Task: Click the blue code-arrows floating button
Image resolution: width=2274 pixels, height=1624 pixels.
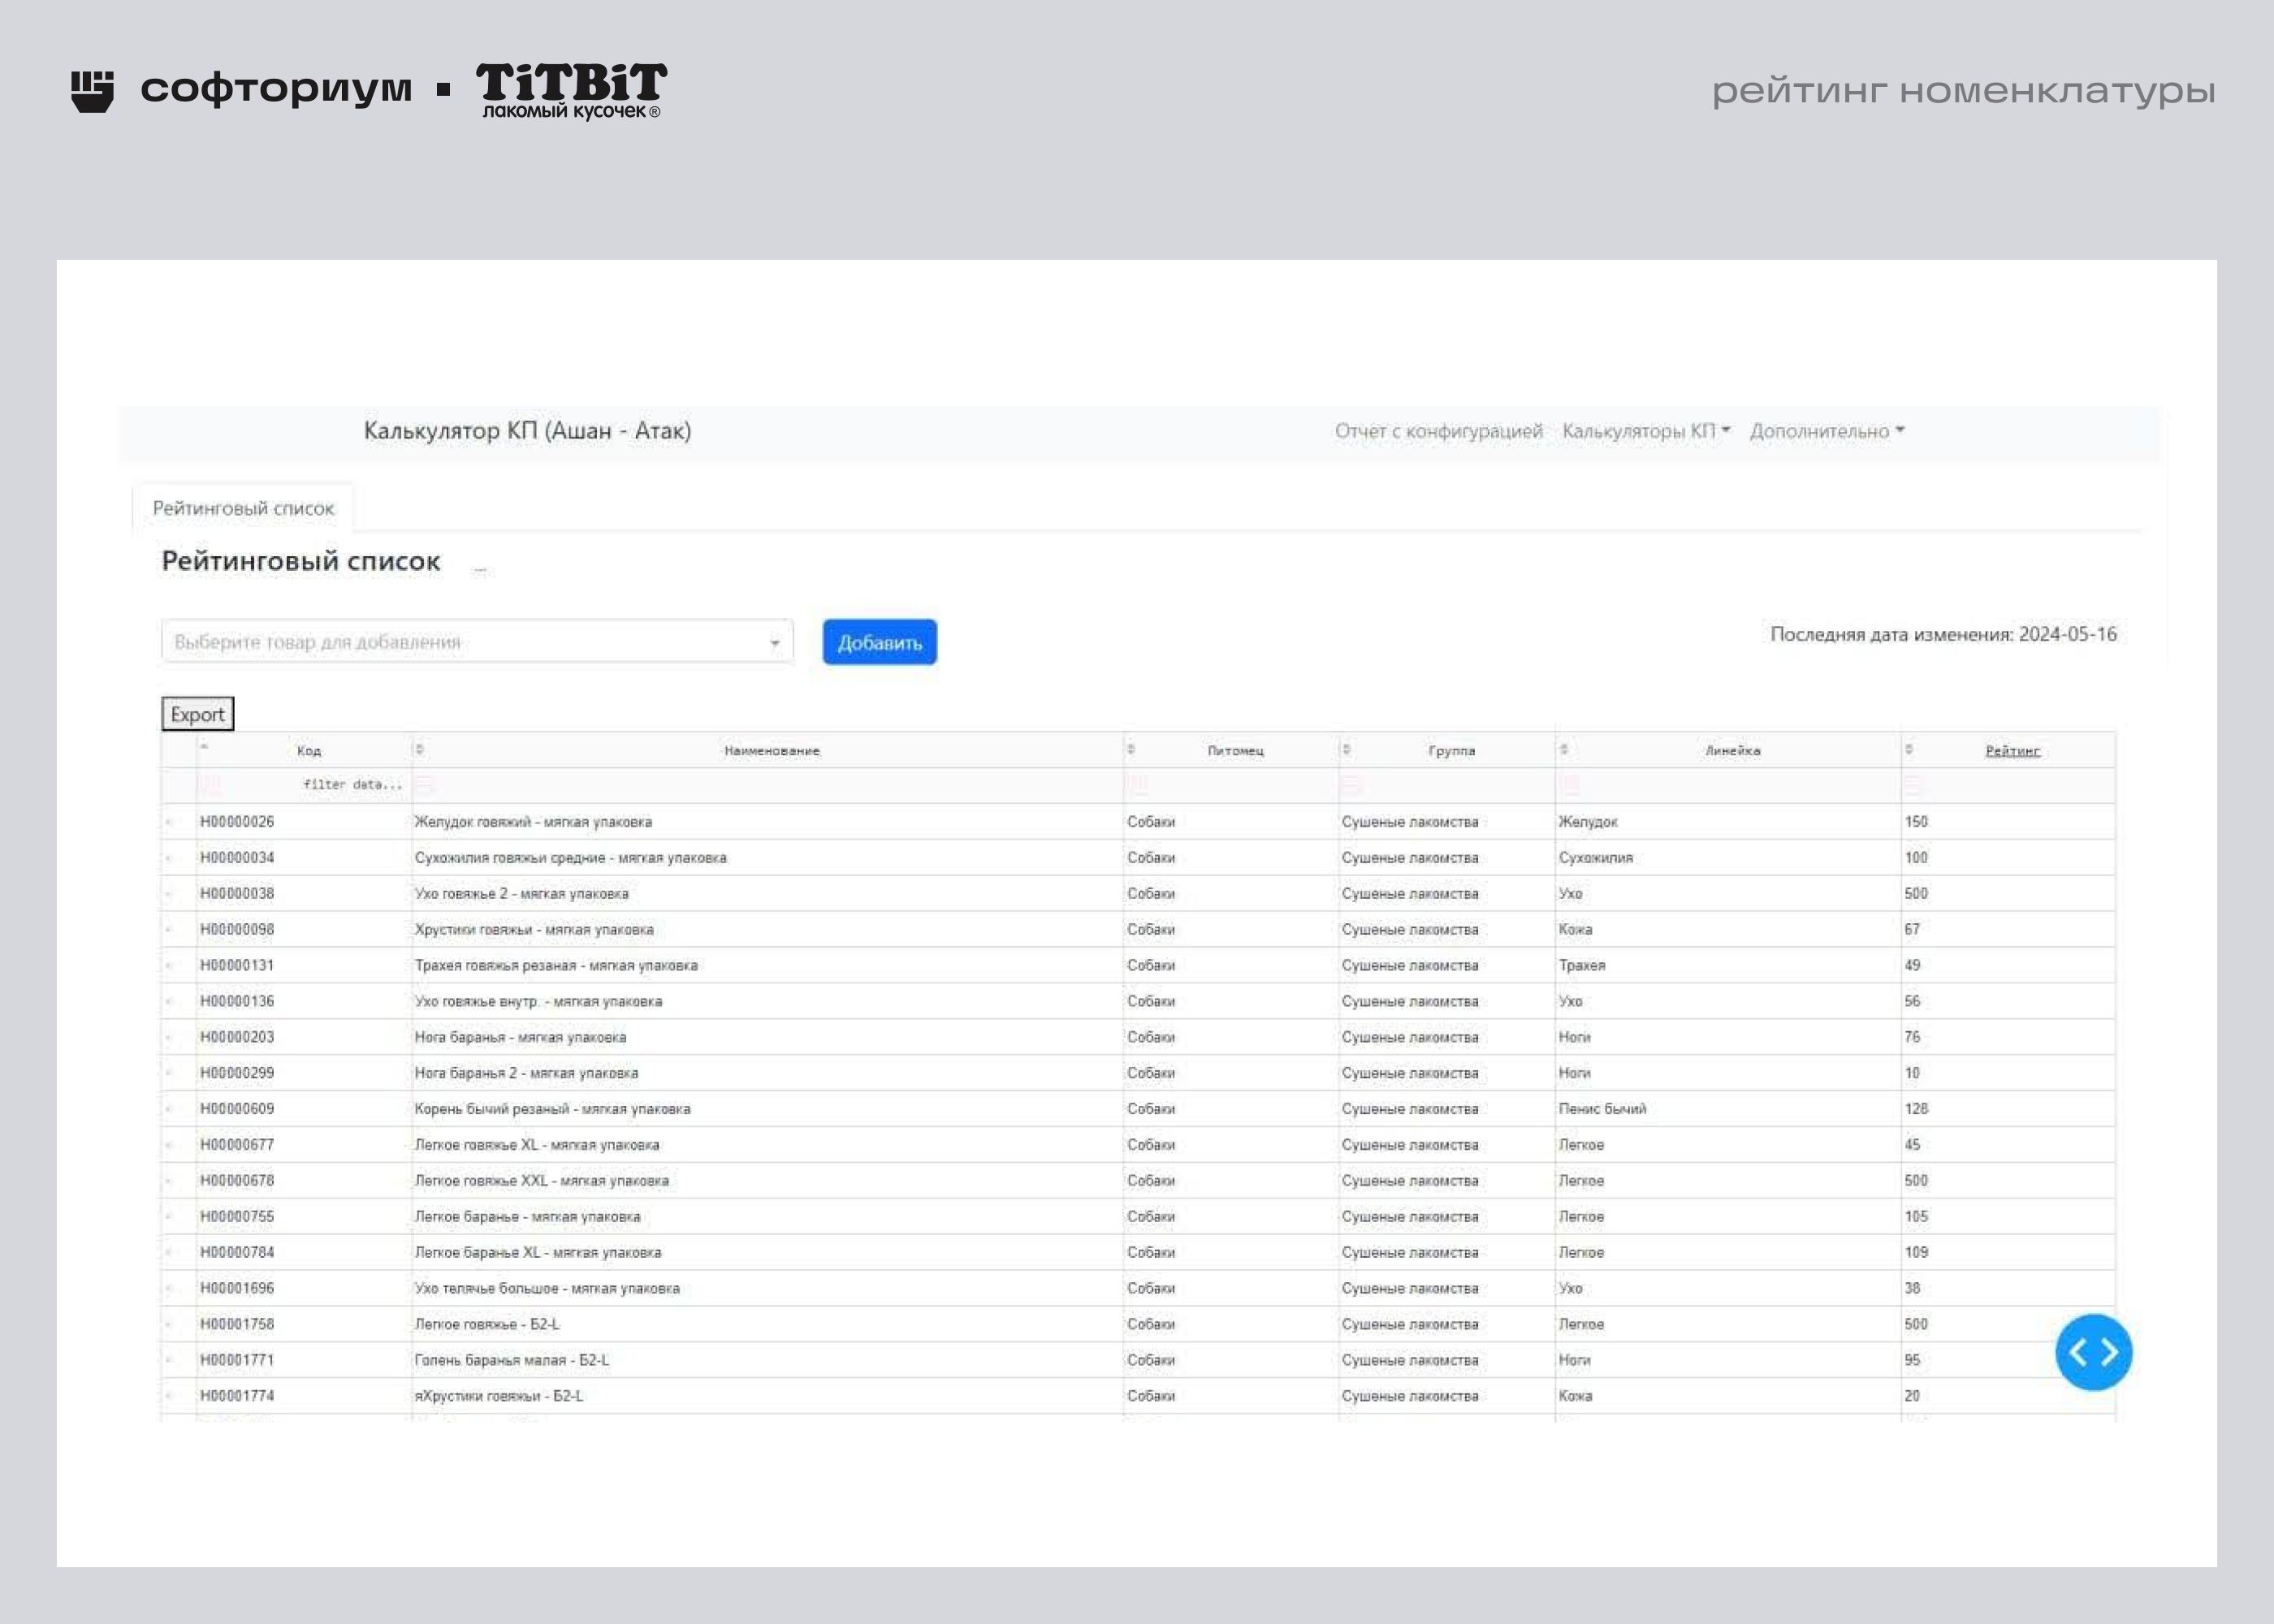Action: click(2093, 1352)
